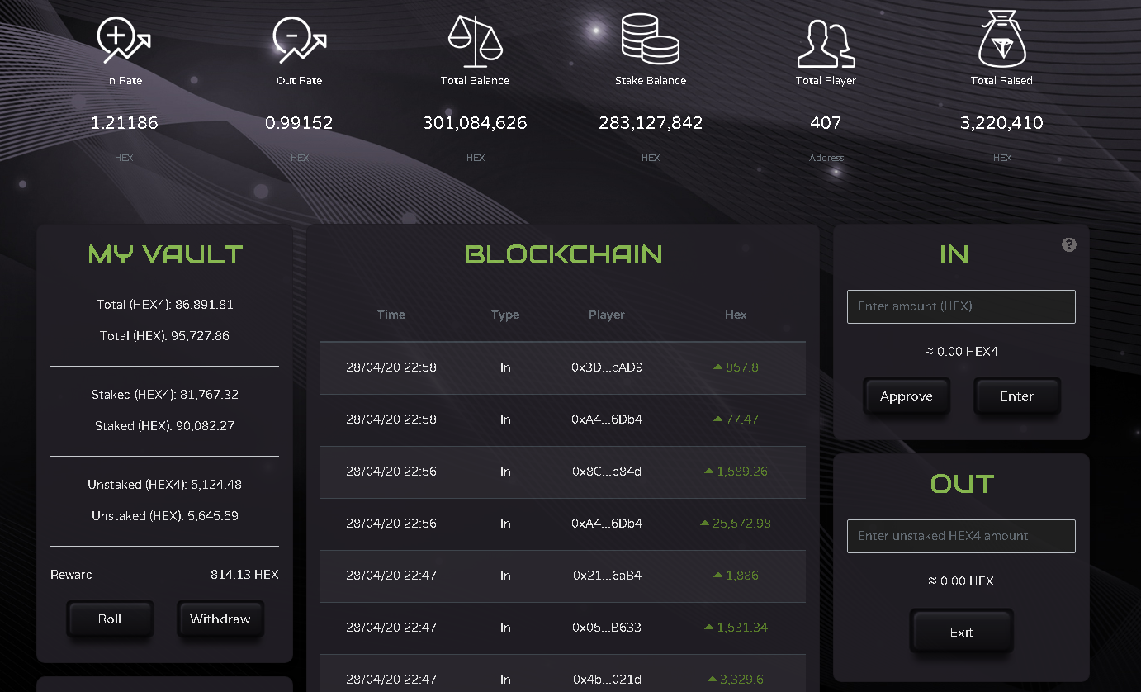
Task: Focus the unstaked HEX4 amount field
Action: pyautogui.click(x=961, y=536)
